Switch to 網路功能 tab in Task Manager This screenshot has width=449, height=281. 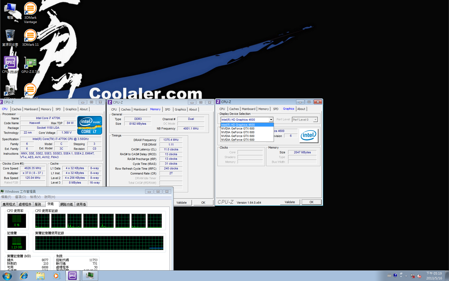67,204
